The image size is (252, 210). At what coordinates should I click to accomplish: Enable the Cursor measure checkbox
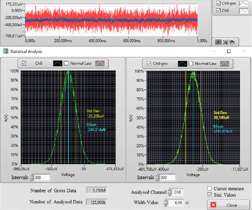(x=209, y=188)
